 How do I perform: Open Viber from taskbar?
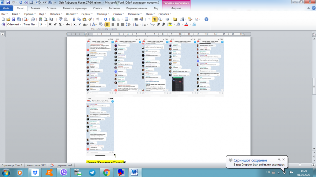pos(64,173)
